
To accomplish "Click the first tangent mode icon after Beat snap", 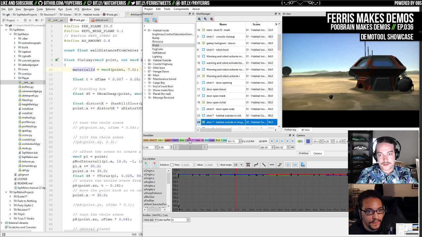I will coord(248,165).
